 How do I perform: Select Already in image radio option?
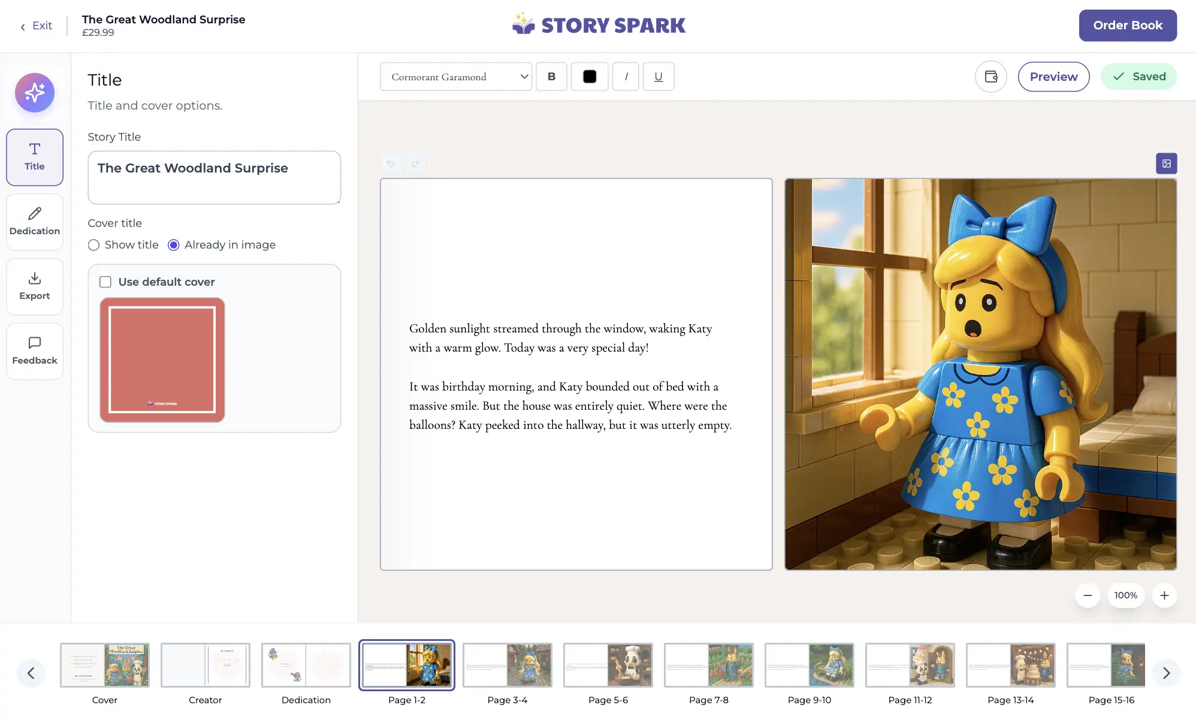click(x=174, y=245)
